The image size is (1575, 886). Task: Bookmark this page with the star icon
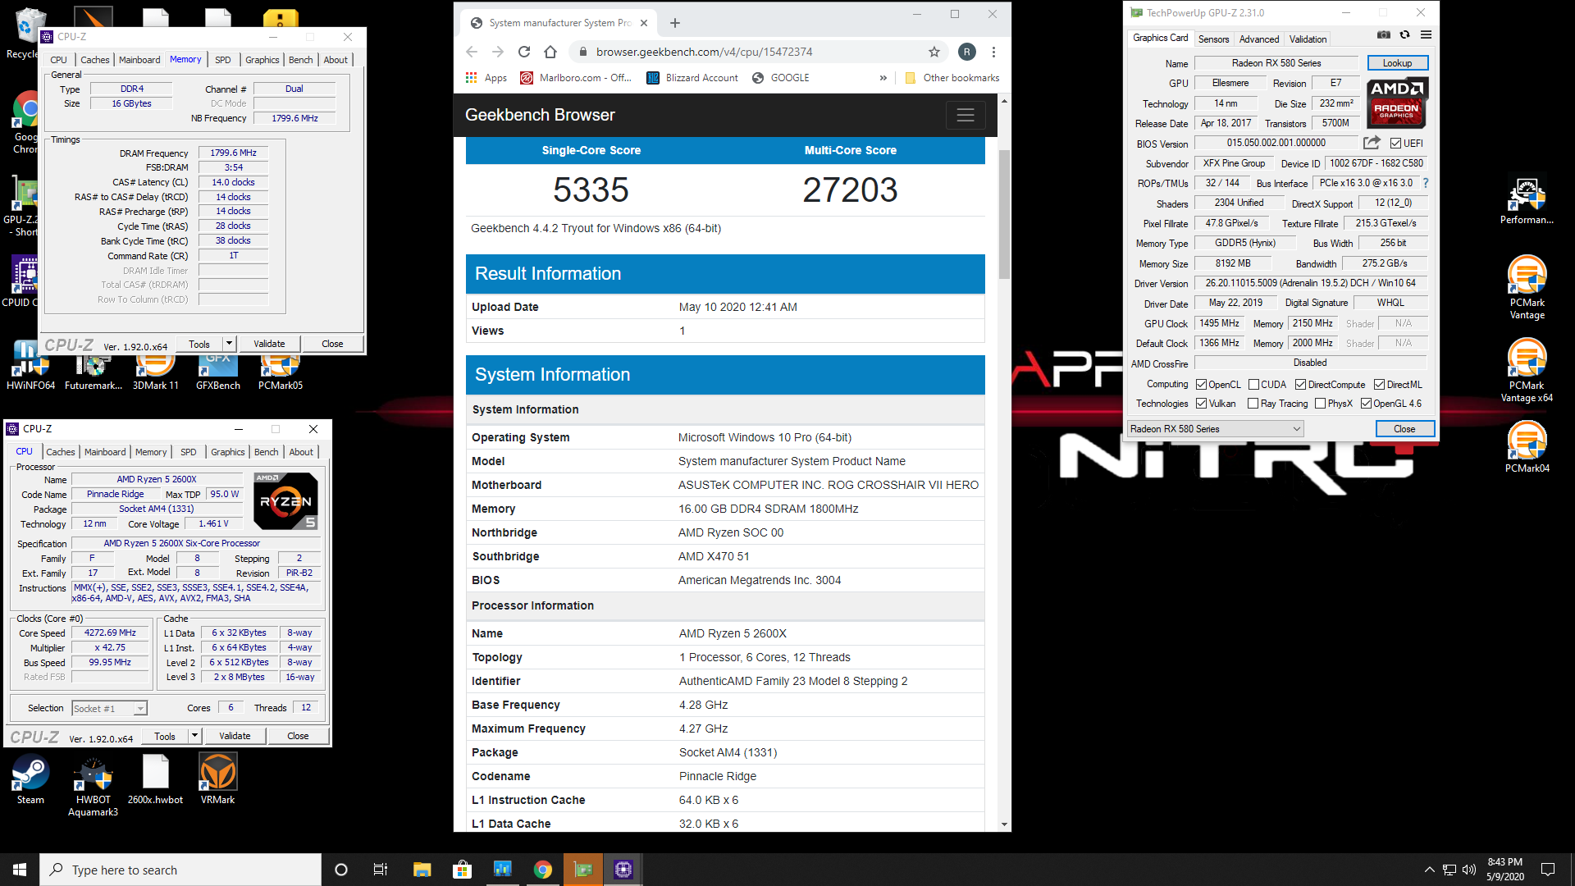pyautogui.click(x=934, y=52)
